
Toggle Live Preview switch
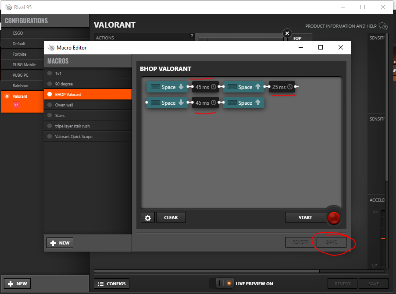point(221,283)
